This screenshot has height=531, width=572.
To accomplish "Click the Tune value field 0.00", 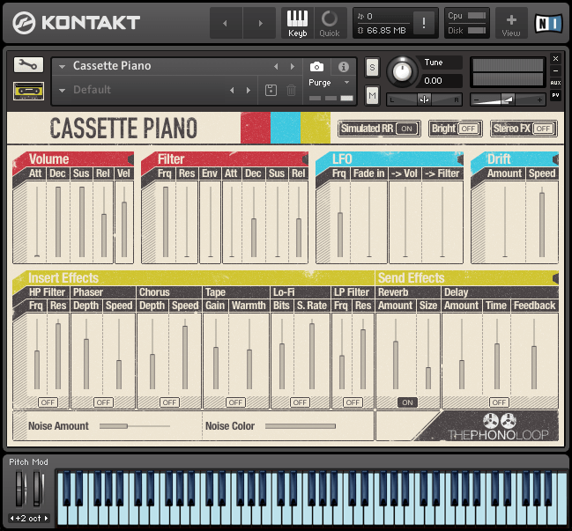I will click(442, 80).
